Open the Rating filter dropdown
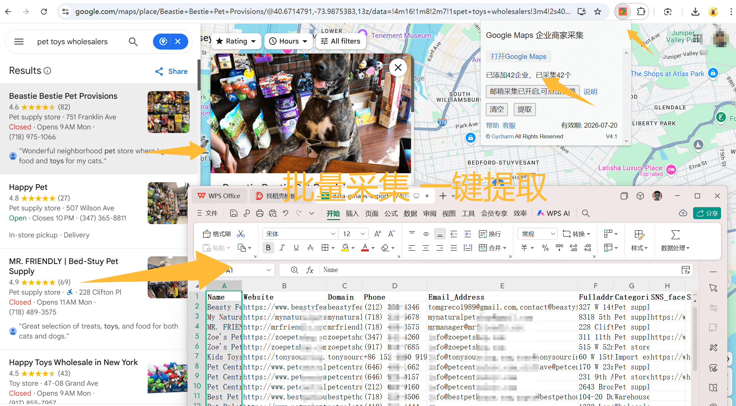Screen dimensions: 736x406 tap(236, 41)
